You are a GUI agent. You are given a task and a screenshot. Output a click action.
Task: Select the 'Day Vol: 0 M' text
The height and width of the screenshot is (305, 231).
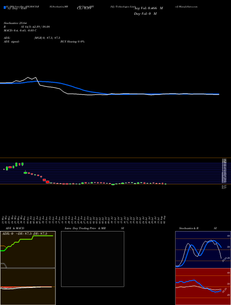145,14
